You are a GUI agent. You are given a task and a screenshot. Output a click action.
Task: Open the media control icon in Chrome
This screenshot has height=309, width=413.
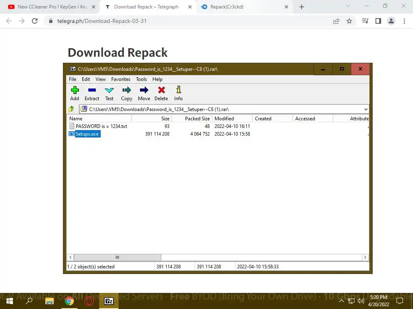pyautogui.click(x=365, y=21)
